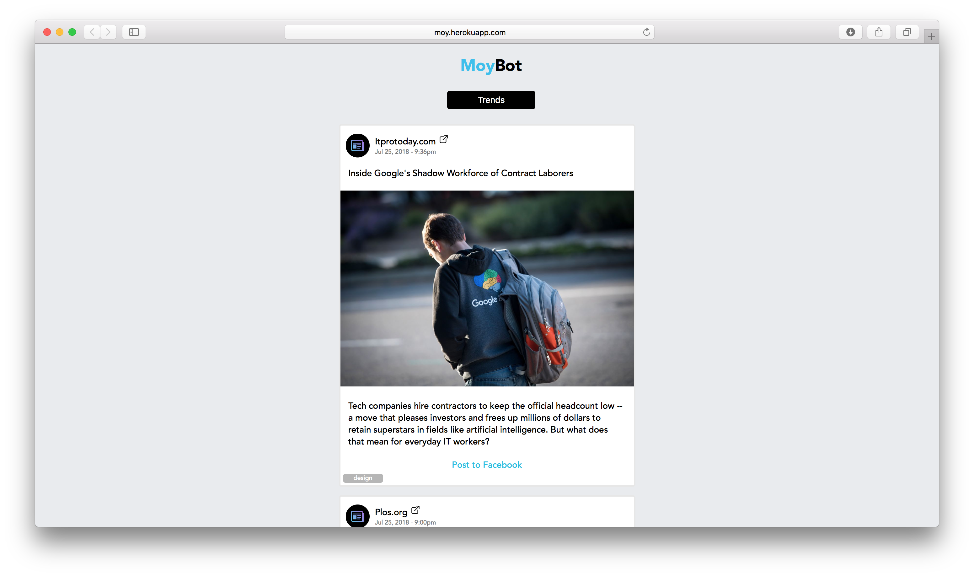Open the Google hoodie article image
This screenshot has height=577, width=974.
click(x=486, y=288)
